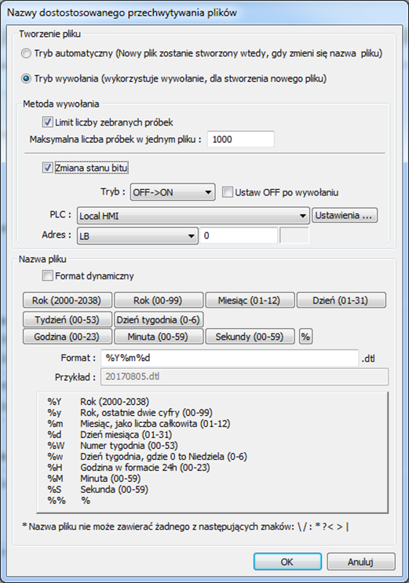
Task: Insert Tydzień (00-53) token
Action: (67, 319)
